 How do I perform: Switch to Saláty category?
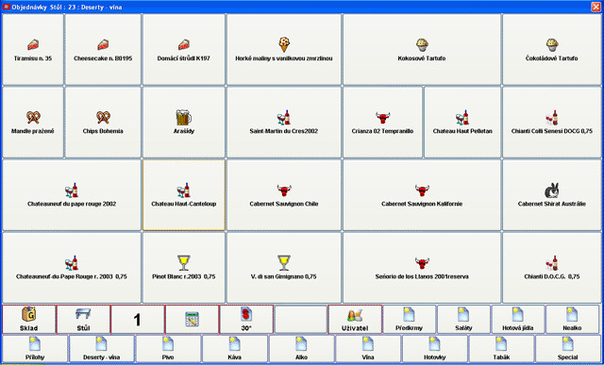pos(463,320)
